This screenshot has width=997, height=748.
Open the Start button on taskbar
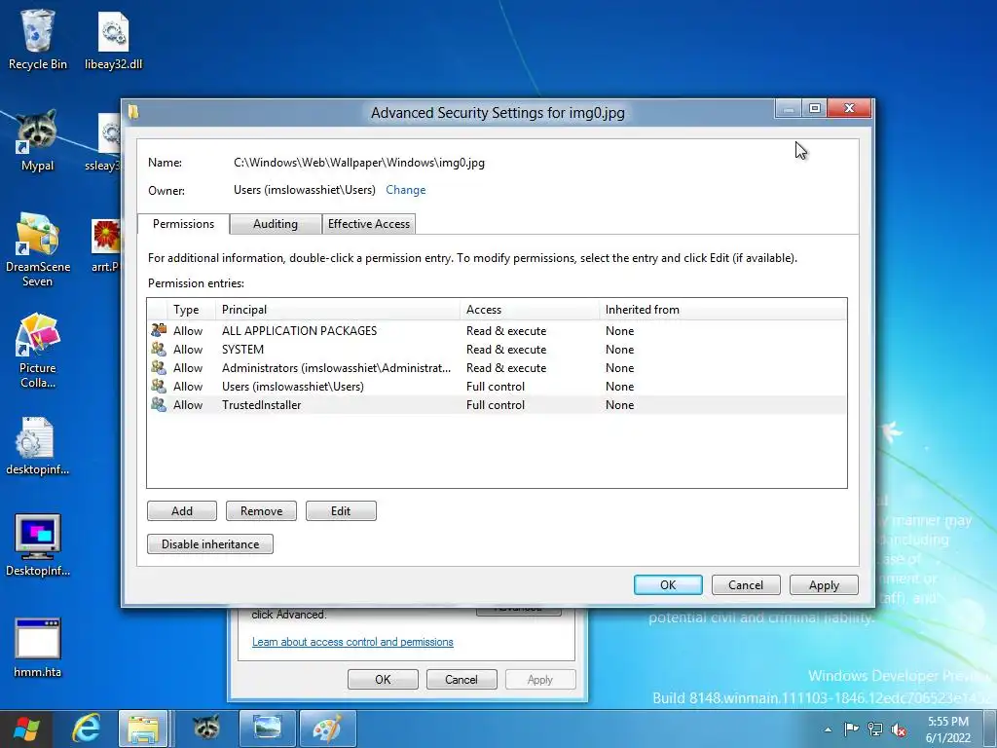click(26, 729)
